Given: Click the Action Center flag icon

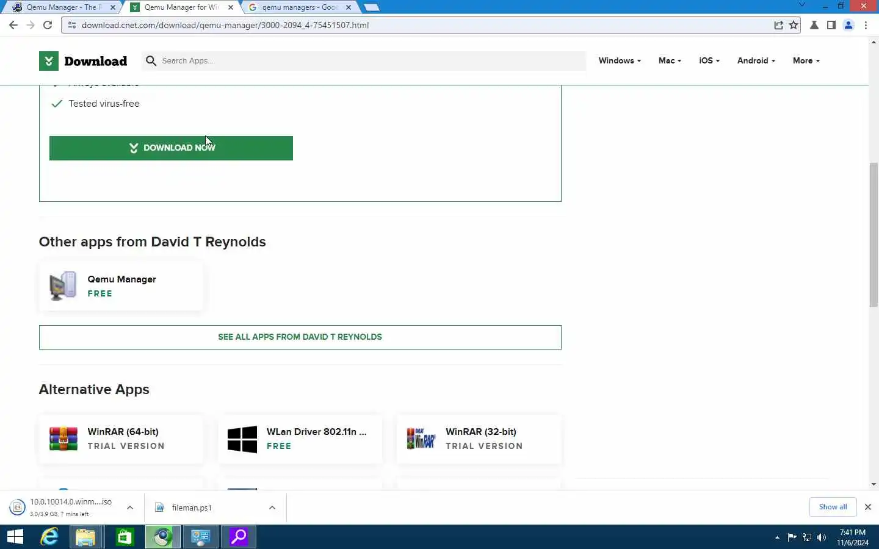Looking at the screenshot, I should (x=792, y=537).
